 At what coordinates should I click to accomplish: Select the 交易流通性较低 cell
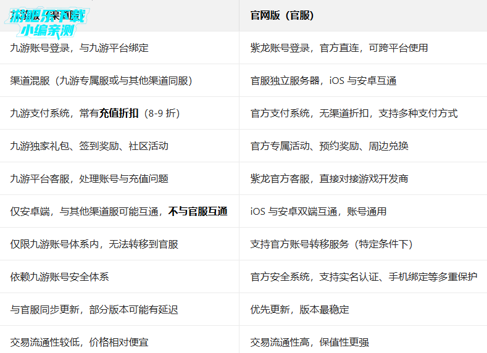tap(79, 342)
